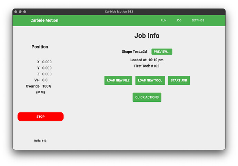The height and width of the screenshot is (166, 238).
Task: Click the PREVIEW... button
Action: click(x=162, y=52)
